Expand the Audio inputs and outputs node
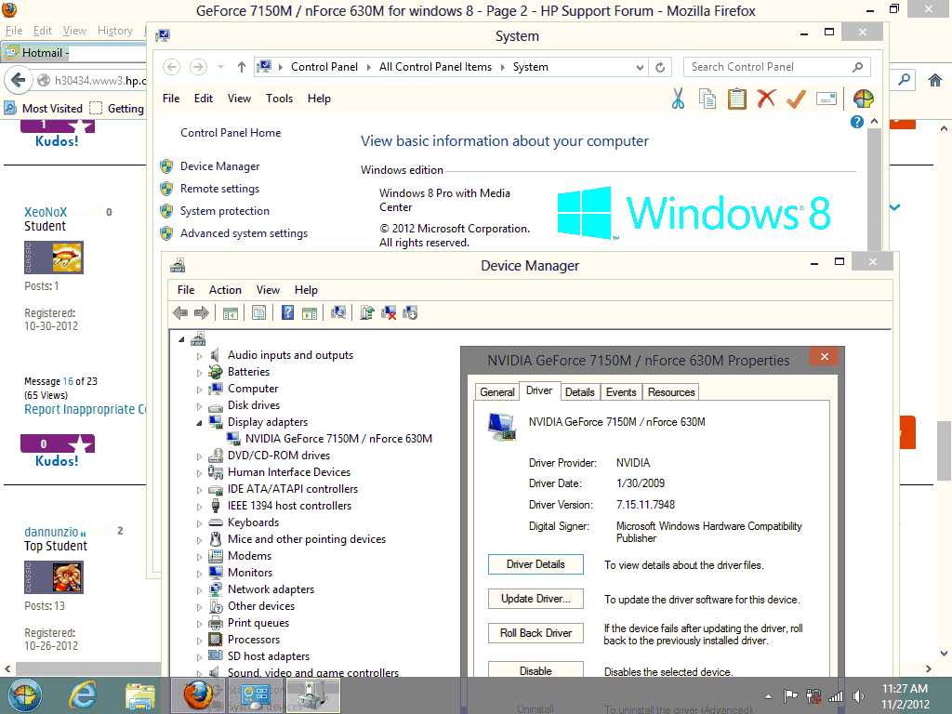This screenshot has height=714, width=952. [199, 356]
